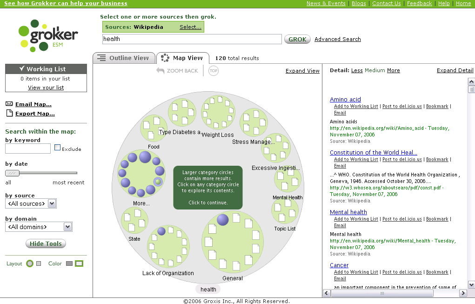Image resolution: width=475 pixels, height=304 pixels.
Task: Click the Grokker ESM logo
Action: (x=48, y=36)
